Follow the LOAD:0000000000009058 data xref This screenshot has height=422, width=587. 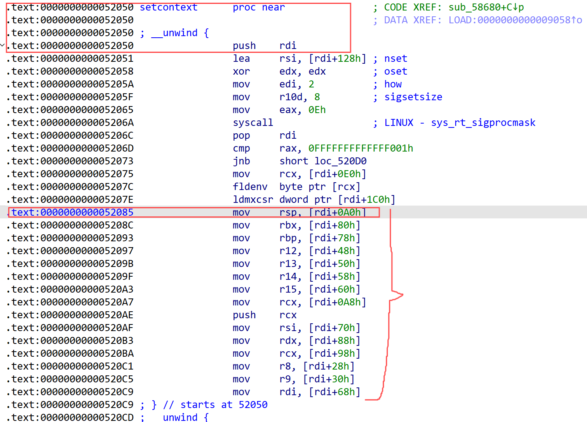[515, 20]
